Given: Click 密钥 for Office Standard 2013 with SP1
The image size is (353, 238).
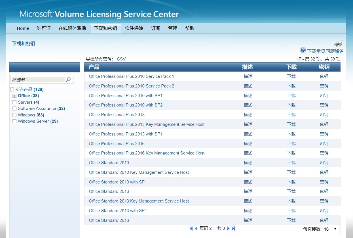Looking at the screenshot, I should (x=324, y=211).
